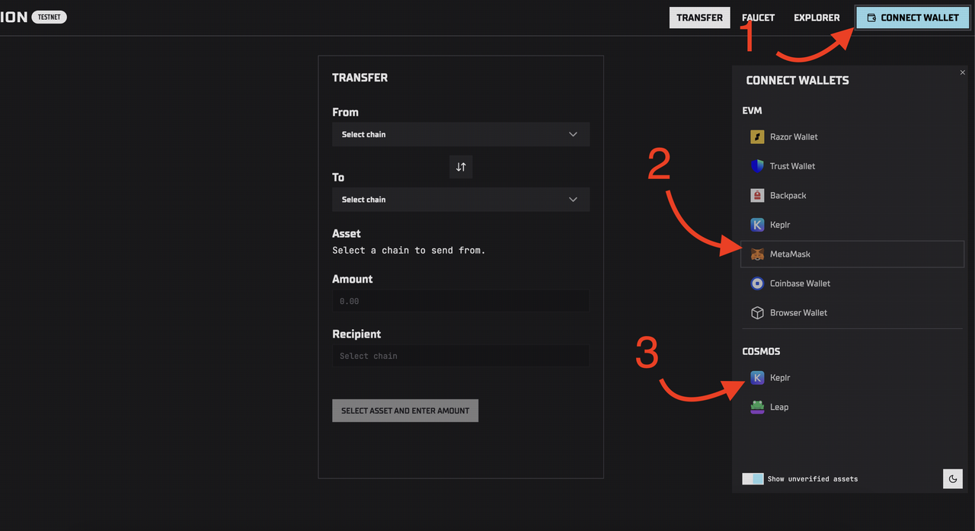Click the Keplr icon under EVM
The image size is (975, 531).
(x=757, y=225)
